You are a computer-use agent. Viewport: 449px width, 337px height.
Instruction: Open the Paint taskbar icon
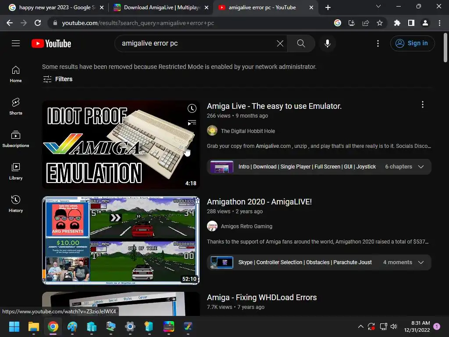(72, 326)
